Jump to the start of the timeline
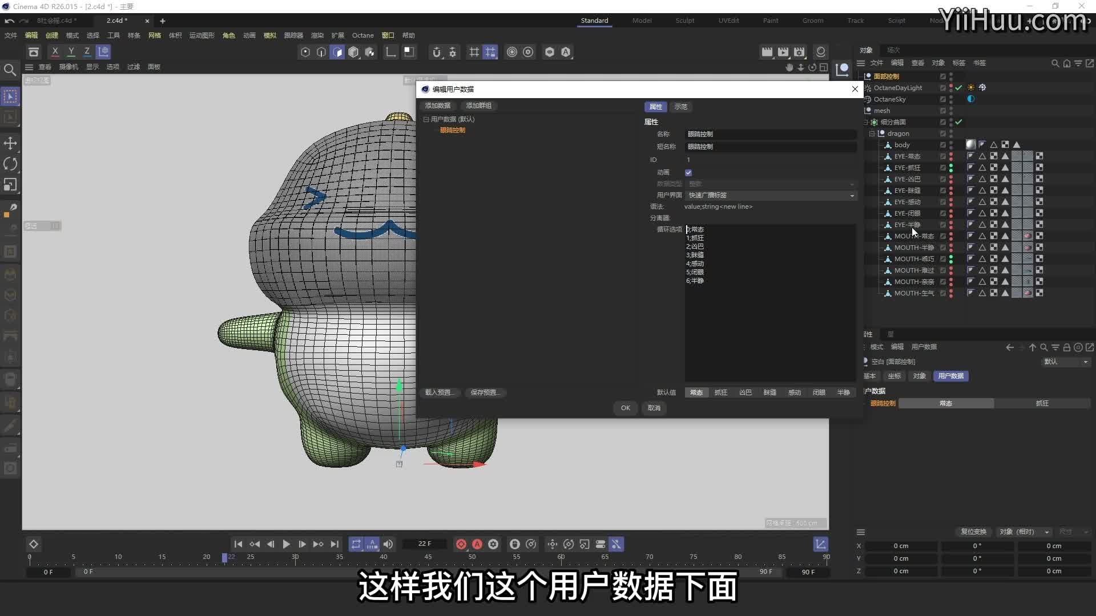 click(239, 544)
